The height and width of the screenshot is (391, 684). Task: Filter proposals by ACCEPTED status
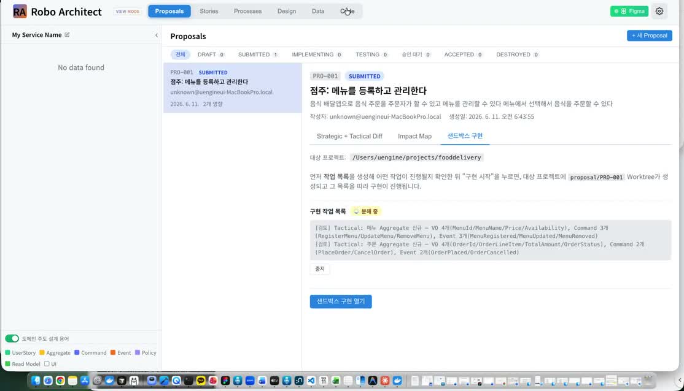pos(463,55)
